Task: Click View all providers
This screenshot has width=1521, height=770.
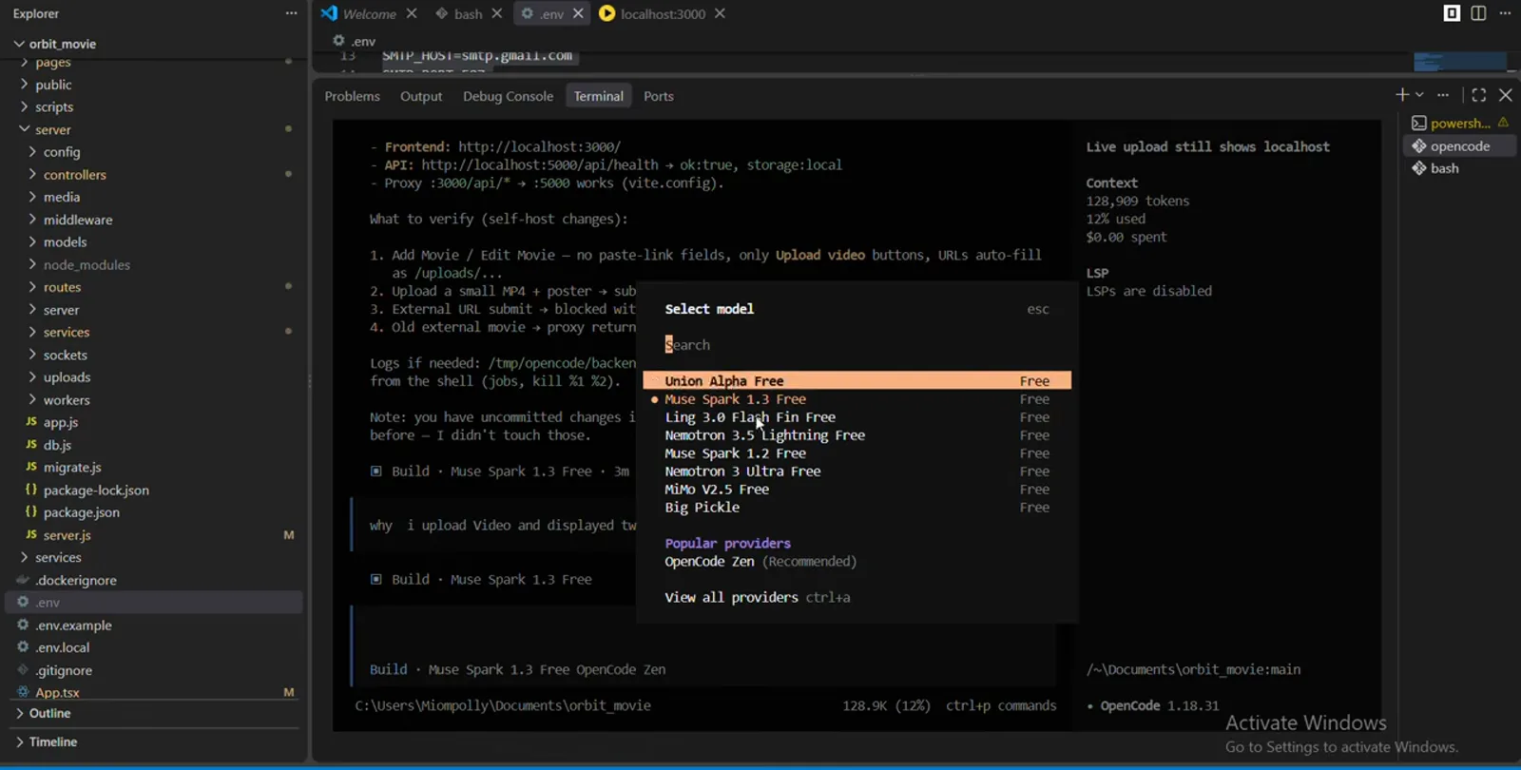Action: point(757,598)
